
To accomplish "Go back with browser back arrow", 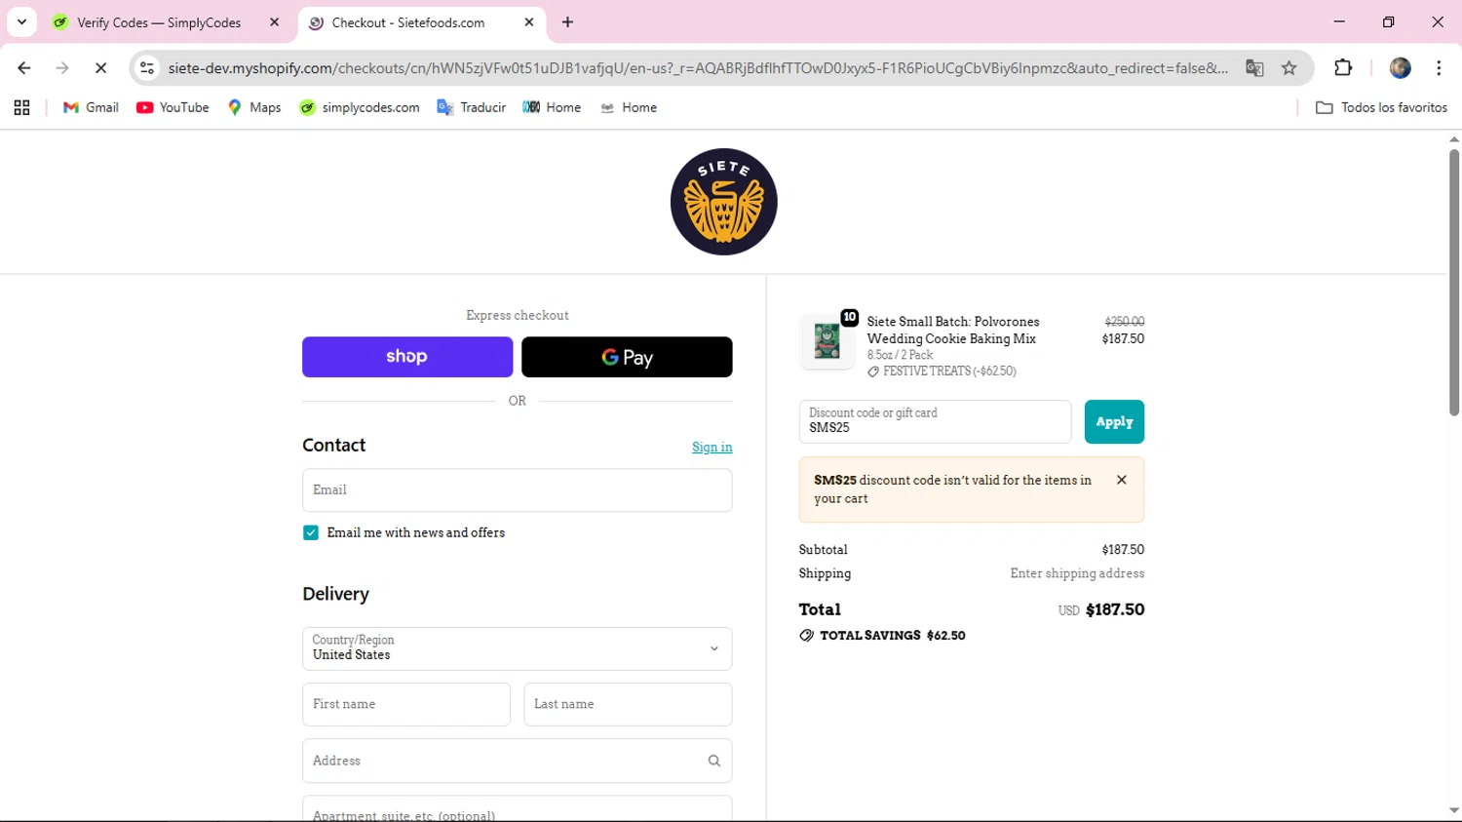I will pyautogui.click(x=24, y=68).
